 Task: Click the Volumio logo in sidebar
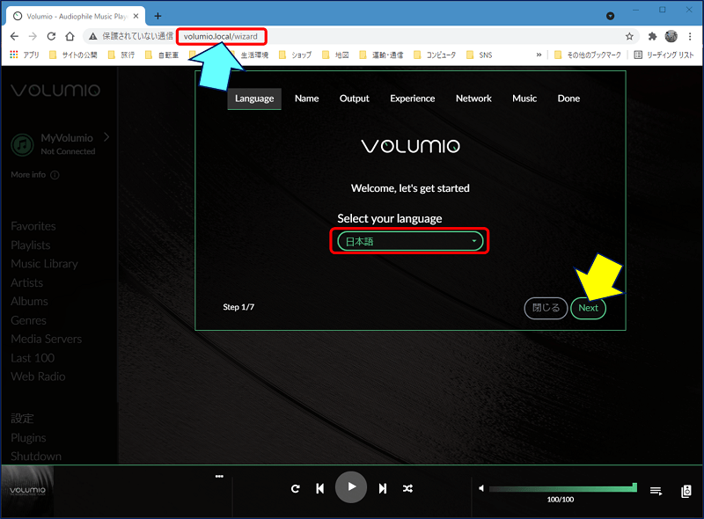pyautogui.click(x=55, y=91)
